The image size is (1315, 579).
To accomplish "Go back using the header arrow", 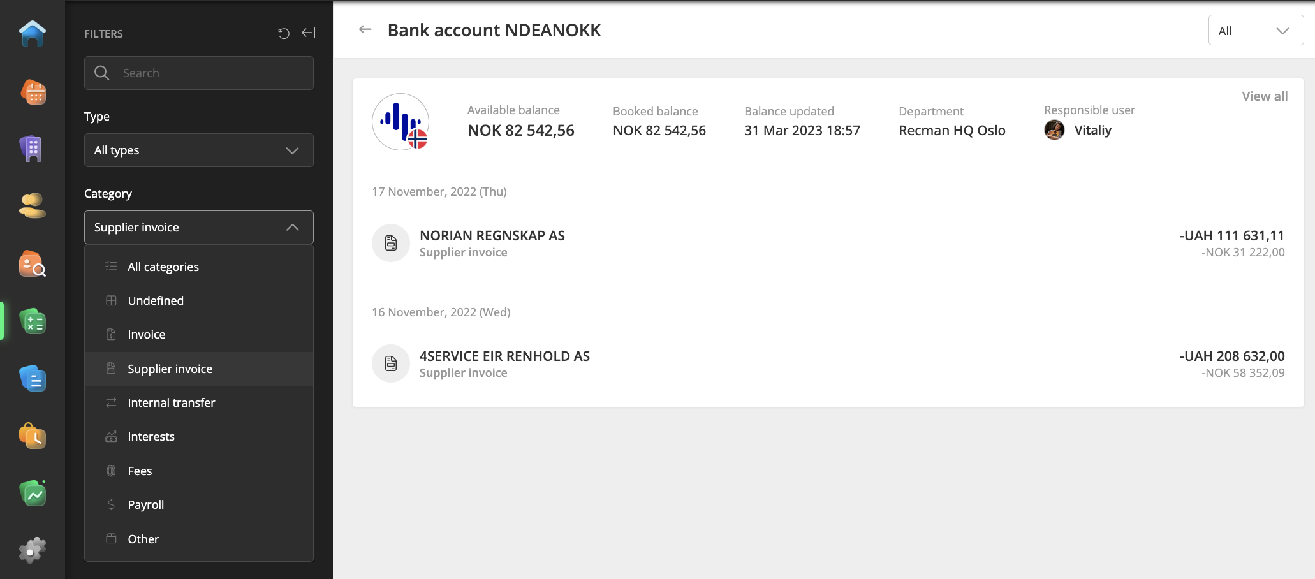I will pyautogui.click(x=365, y=29).
